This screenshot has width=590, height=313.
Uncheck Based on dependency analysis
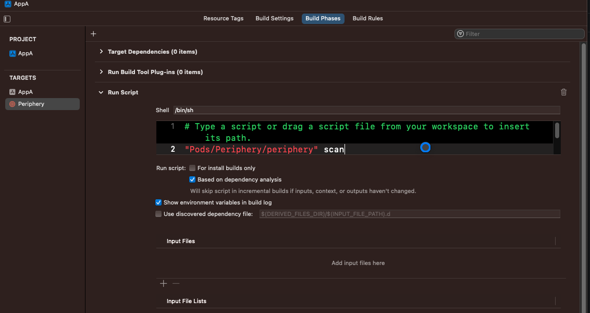[x=192, y=179]
